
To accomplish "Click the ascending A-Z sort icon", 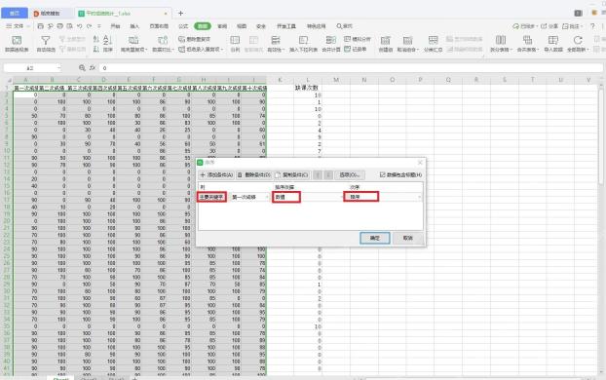I will pos(96,39).
